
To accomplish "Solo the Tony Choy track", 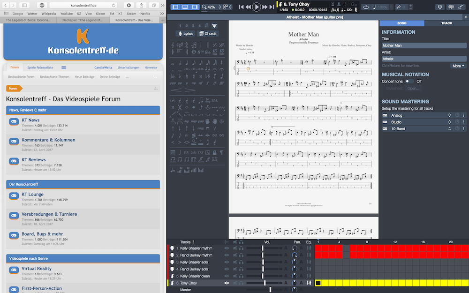I will pyautogui.click(x=241, y=283).
